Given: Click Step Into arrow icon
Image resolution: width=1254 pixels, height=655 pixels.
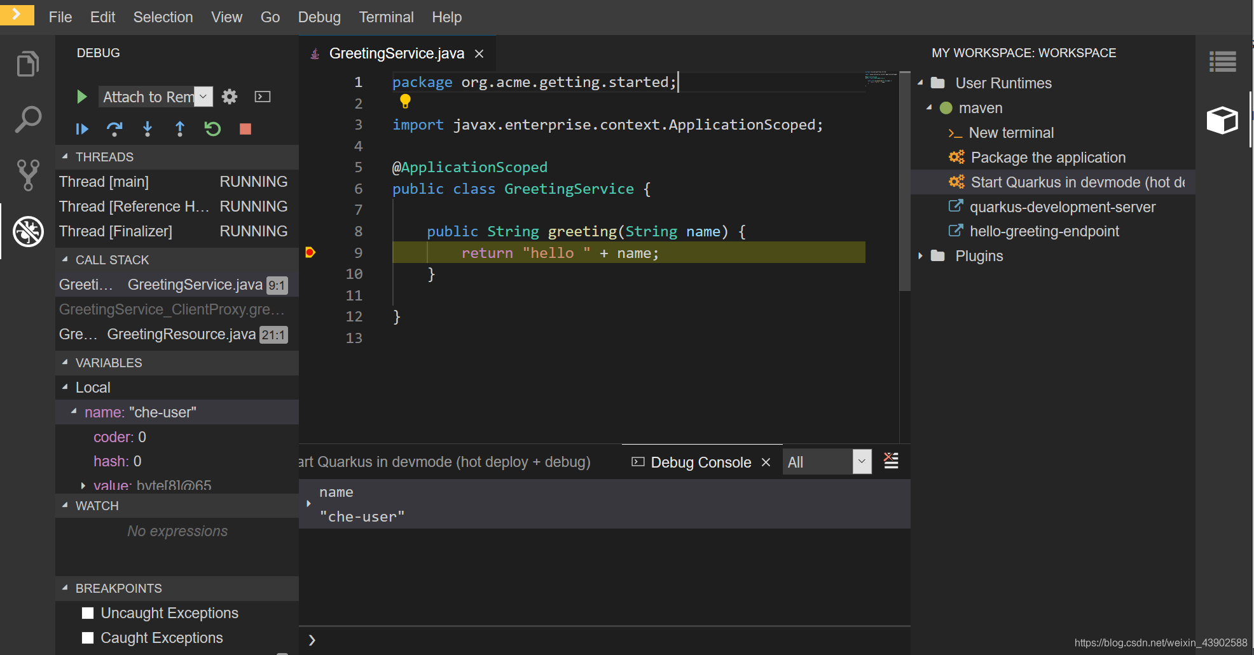Looking at the screenshot, I should point(148,129).
